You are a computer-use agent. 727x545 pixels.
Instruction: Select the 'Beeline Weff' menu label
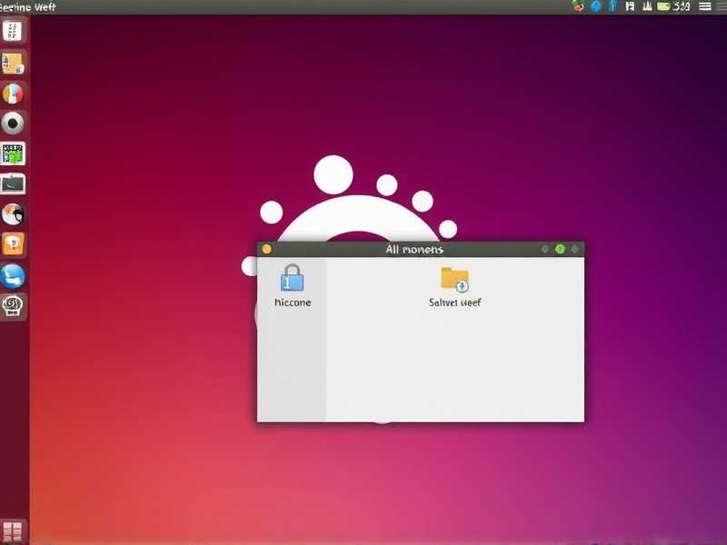pos(27,5)
